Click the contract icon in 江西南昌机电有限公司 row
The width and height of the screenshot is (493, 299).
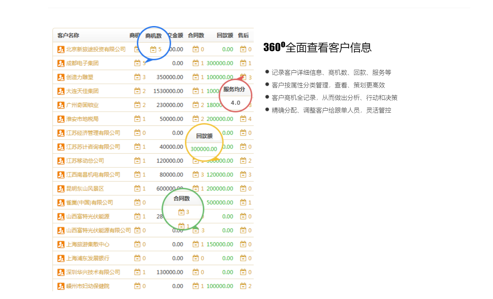(x=196, y=175)
